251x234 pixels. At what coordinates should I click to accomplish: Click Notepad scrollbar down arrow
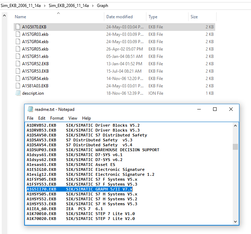tap(235, 221)
